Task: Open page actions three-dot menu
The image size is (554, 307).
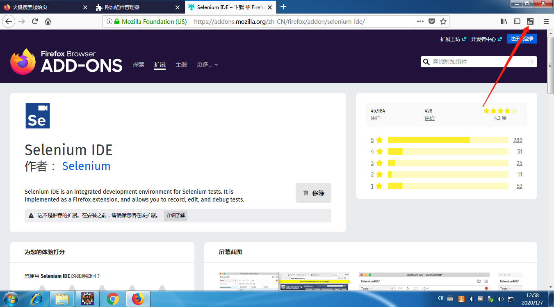Action: coord(420,21)
